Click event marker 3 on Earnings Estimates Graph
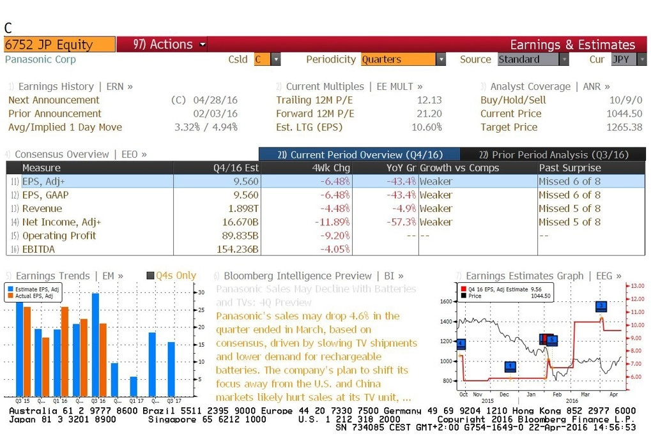 point(601,306)
